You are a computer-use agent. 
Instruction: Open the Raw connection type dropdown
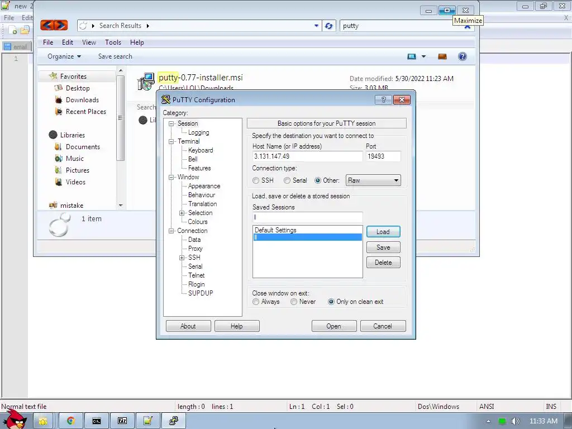373,180
